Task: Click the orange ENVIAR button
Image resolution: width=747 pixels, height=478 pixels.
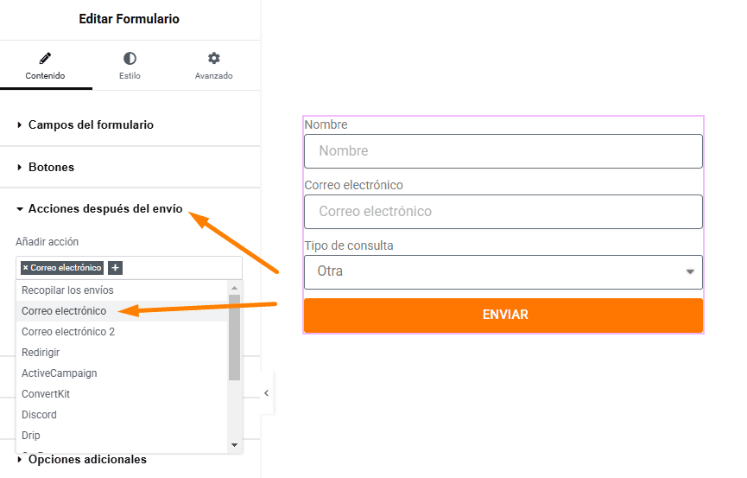Action: coord(503,315)
